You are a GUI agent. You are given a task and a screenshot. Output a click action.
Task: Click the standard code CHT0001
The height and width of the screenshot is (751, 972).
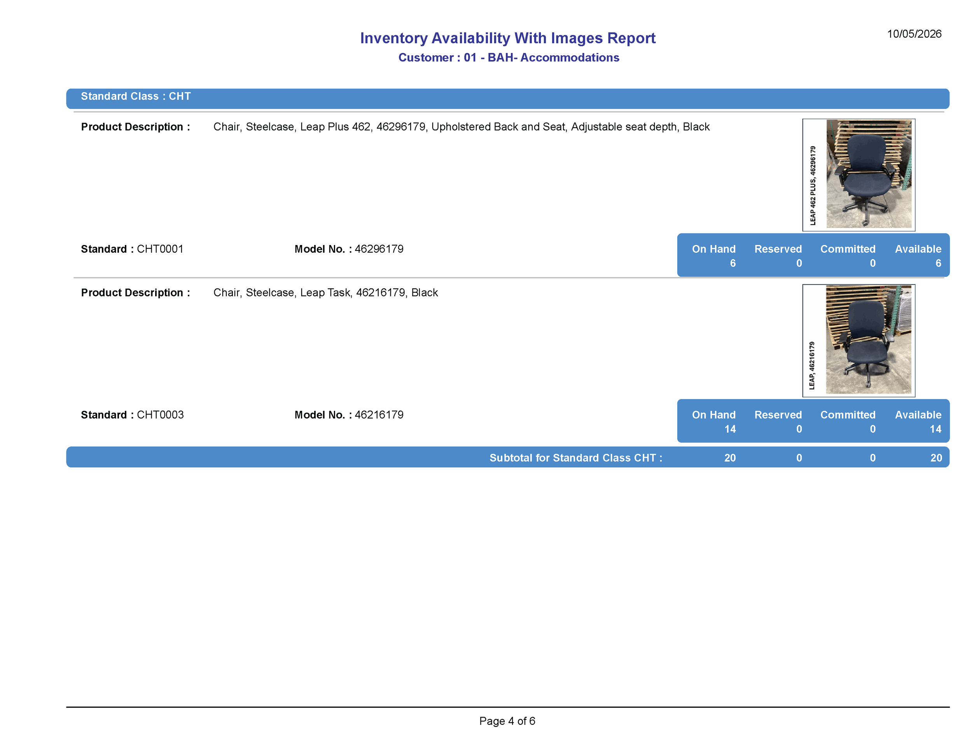pyautogui.click(x=160, y=249)
